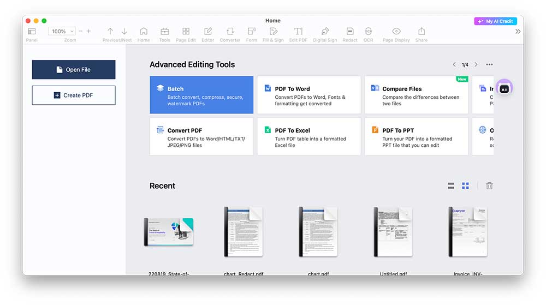The width and height of the screenshot is (546, 305).
Task: Go to next page of editing tools
Action: coord(476,64)
